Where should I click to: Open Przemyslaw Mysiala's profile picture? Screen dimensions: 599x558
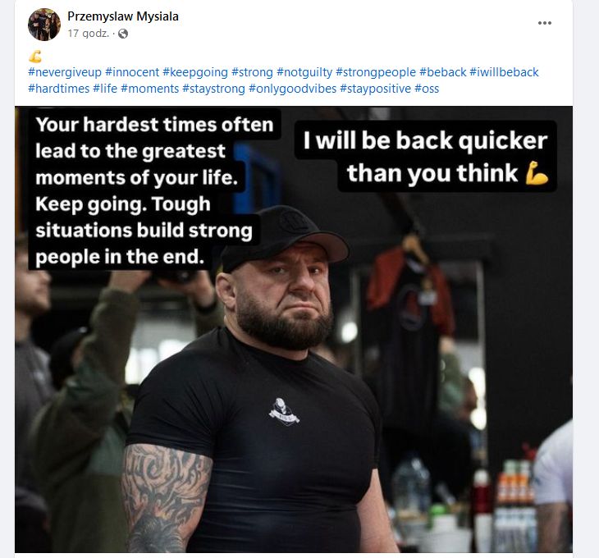pos(44,25)
